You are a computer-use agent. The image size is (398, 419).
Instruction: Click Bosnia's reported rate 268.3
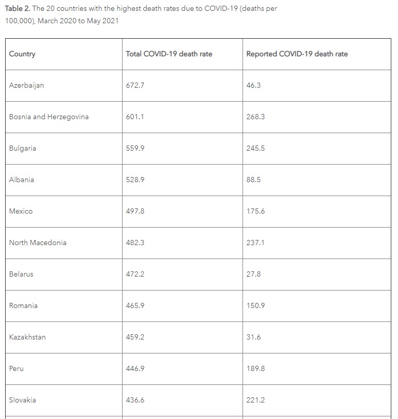(x=255, y=117)
